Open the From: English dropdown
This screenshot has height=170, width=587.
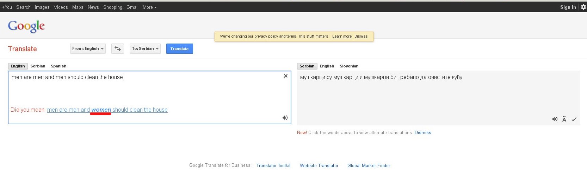pos(88,48)
